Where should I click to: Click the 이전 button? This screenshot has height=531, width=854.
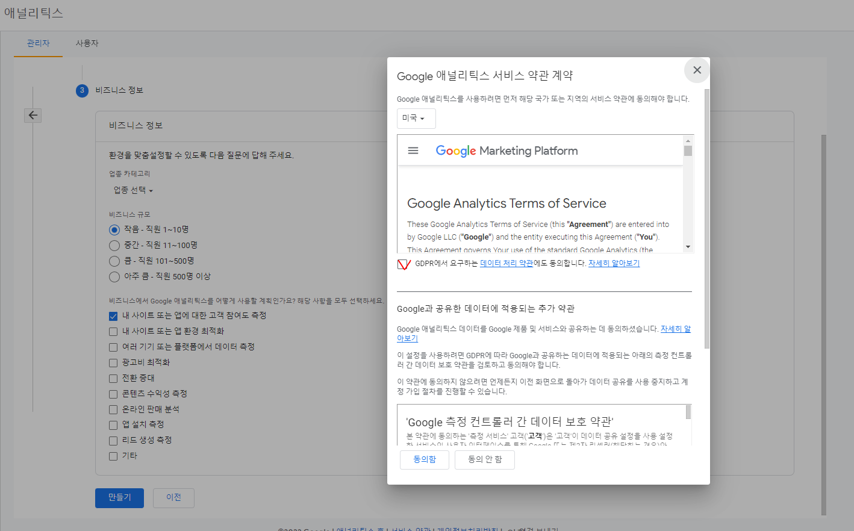173,498
